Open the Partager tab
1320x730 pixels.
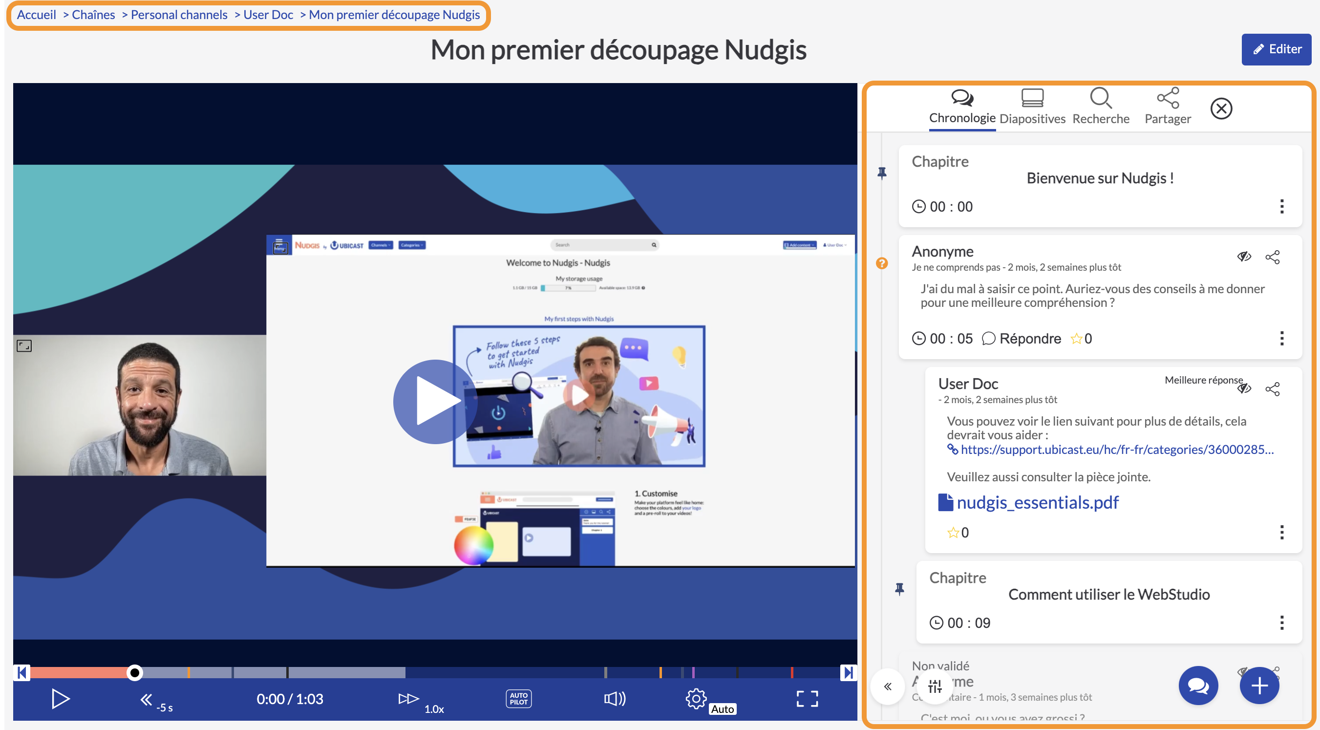click(x=1168, y=107)
